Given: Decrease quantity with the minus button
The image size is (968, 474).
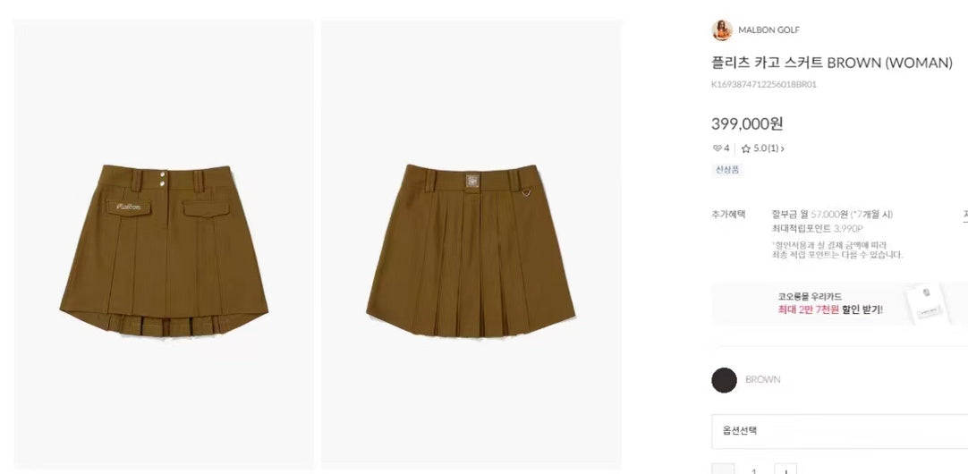Looking at the screenshot, I should 723,469.
